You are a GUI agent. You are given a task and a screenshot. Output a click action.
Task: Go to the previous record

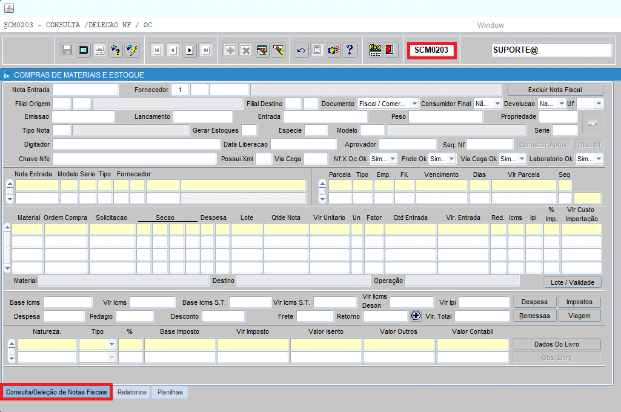(173, 50)
